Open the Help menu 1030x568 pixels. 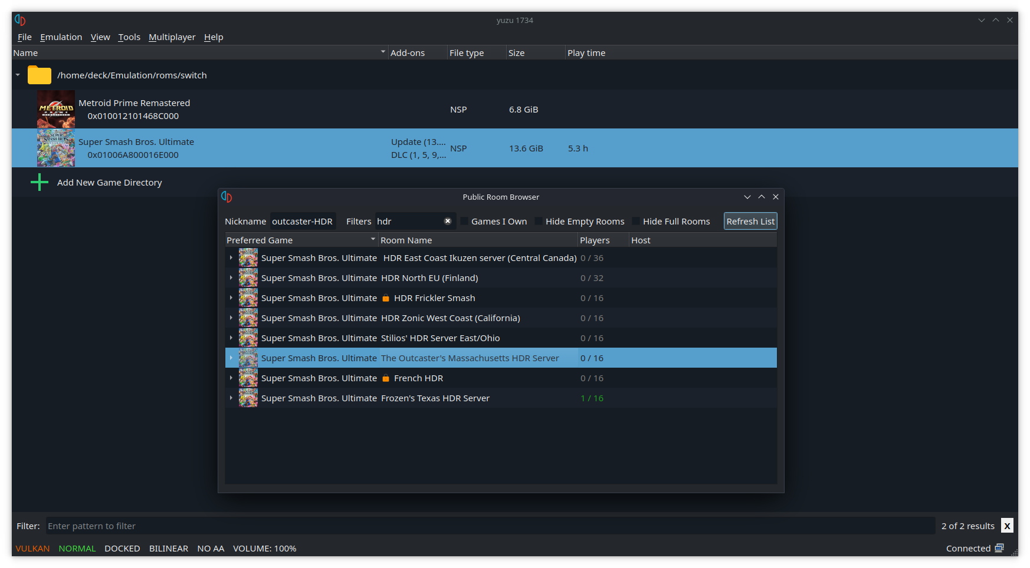click(214, 37)
